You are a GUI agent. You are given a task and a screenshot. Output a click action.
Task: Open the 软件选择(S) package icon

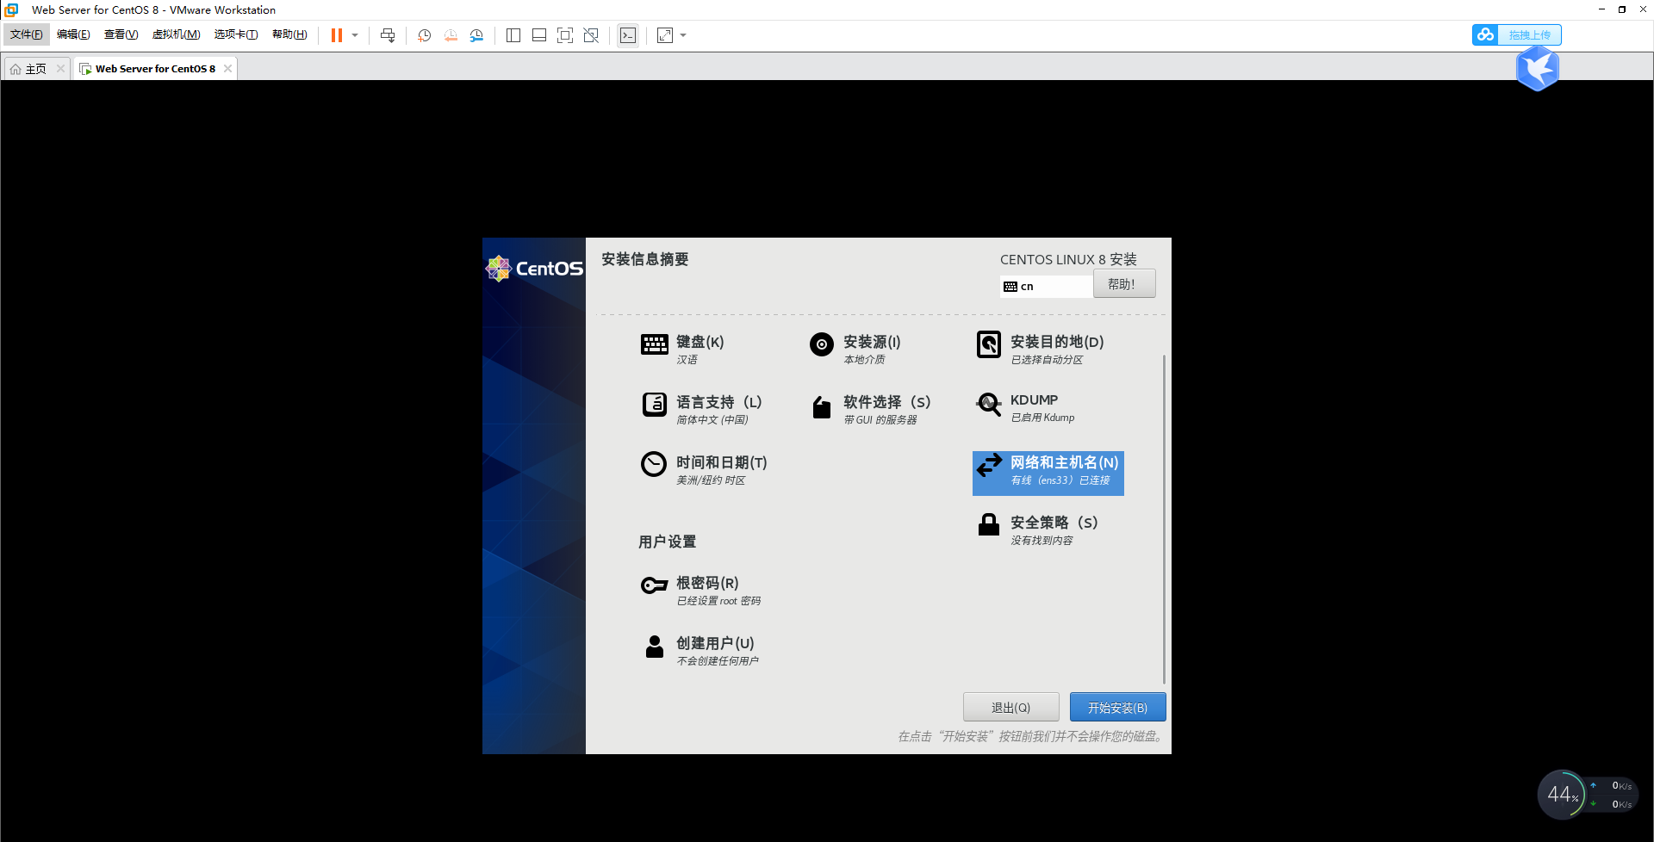(822, 407)
